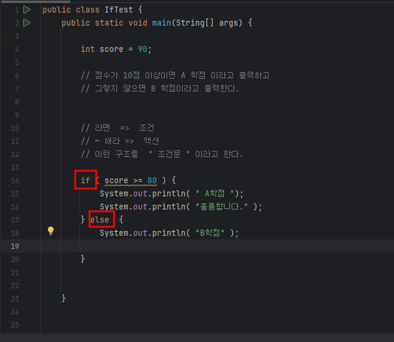This screenshot has height=342, width=394.
Task: Place cursor on the 'if' keyword
Action: 85,180
